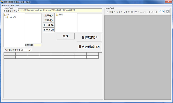The width and height of the screenshot is (173, 103).
Task: Click the source file list box
Action: (33, 28)
